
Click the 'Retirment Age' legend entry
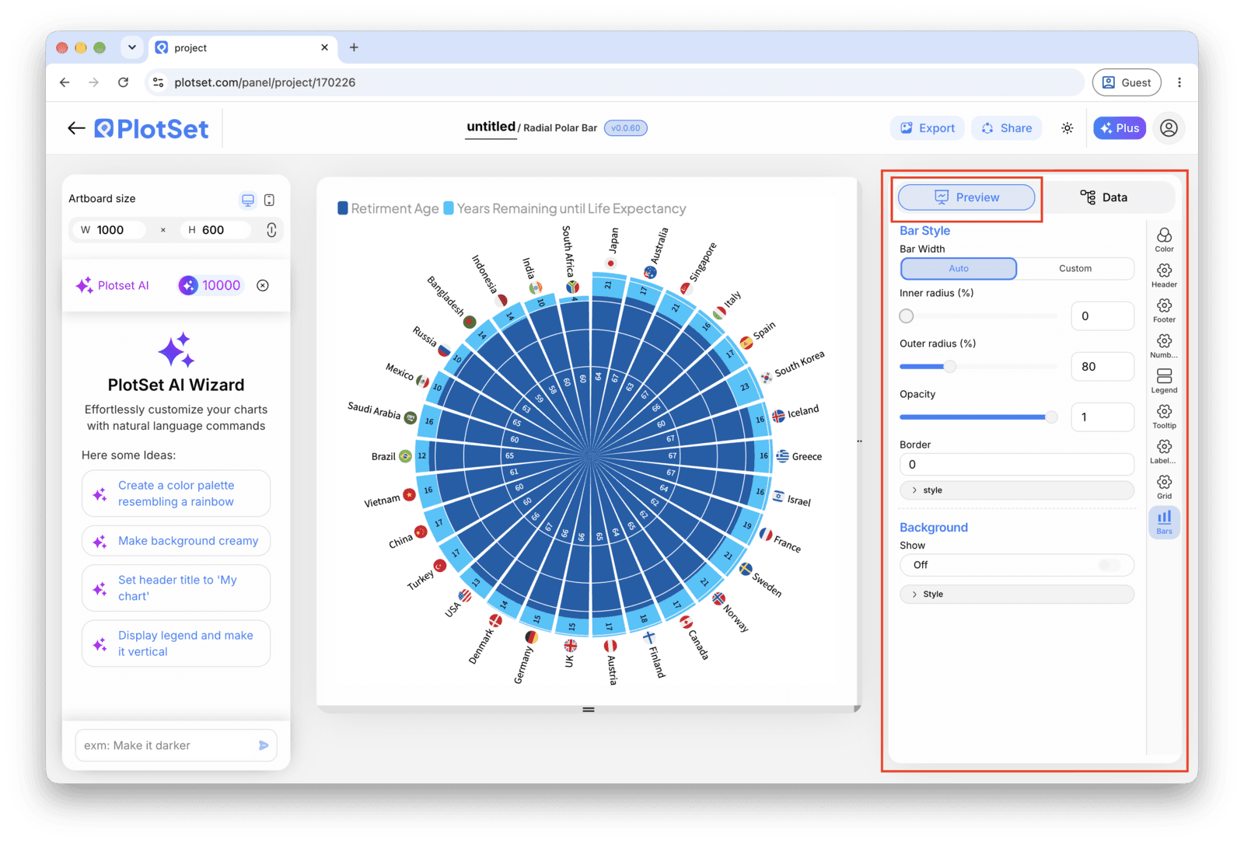[388, 208]
